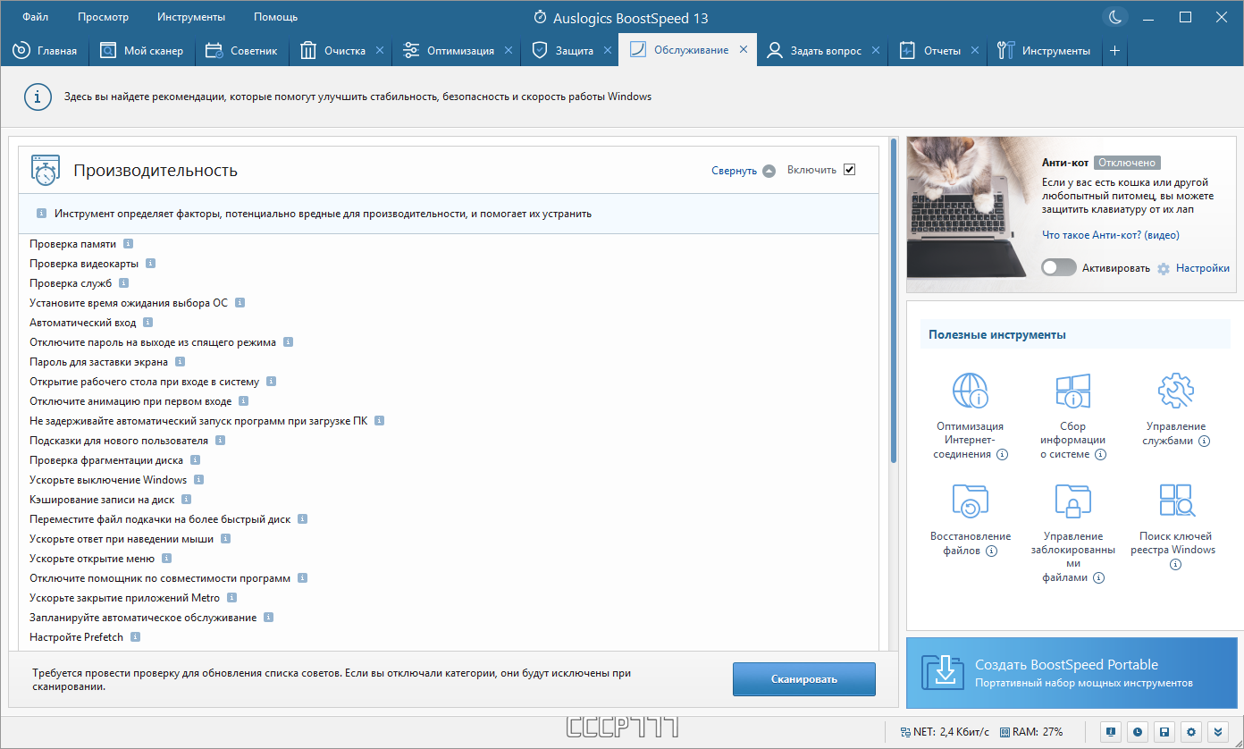
Task: Click the Create BoostSpeed Portable download icon
Action: (x=944, y=673)
